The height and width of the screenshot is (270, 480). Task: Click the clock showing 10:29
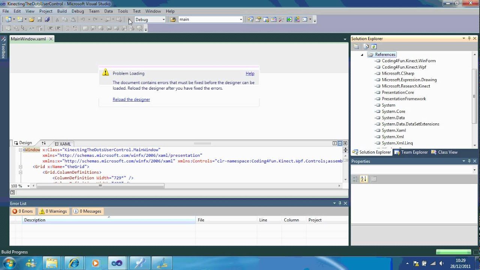pos(460,260)
